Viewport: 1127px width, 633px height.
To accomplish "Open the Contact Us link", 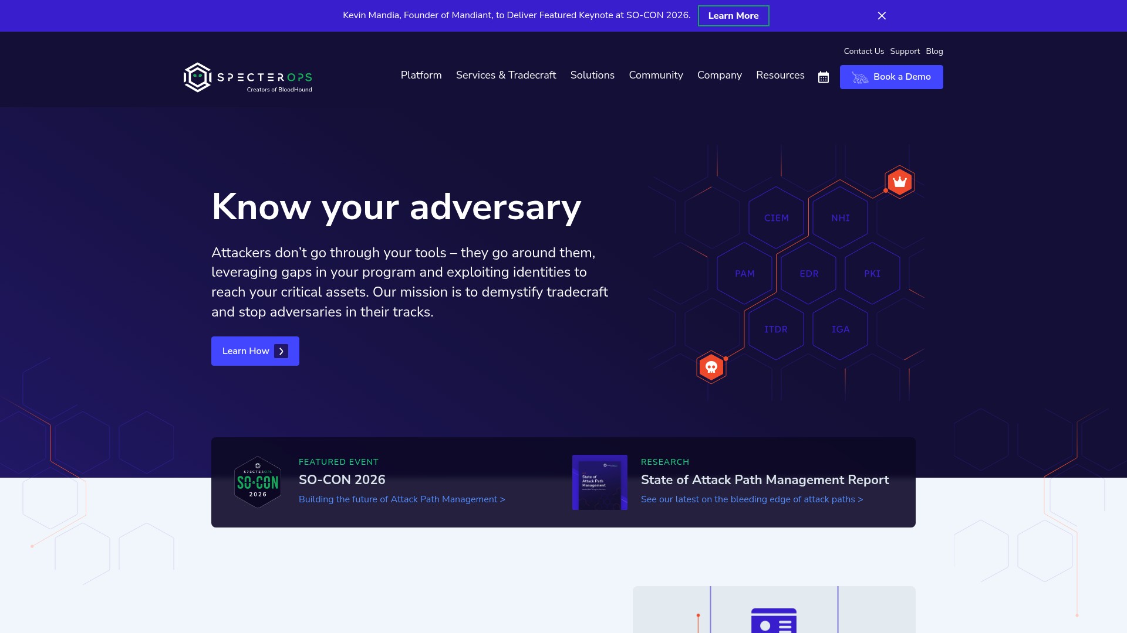I will [x=863, y=52].
